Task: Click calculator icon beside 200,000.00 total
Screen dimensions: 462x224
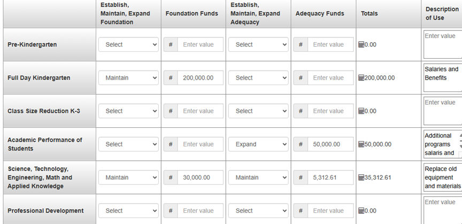Action: point(361,78)
